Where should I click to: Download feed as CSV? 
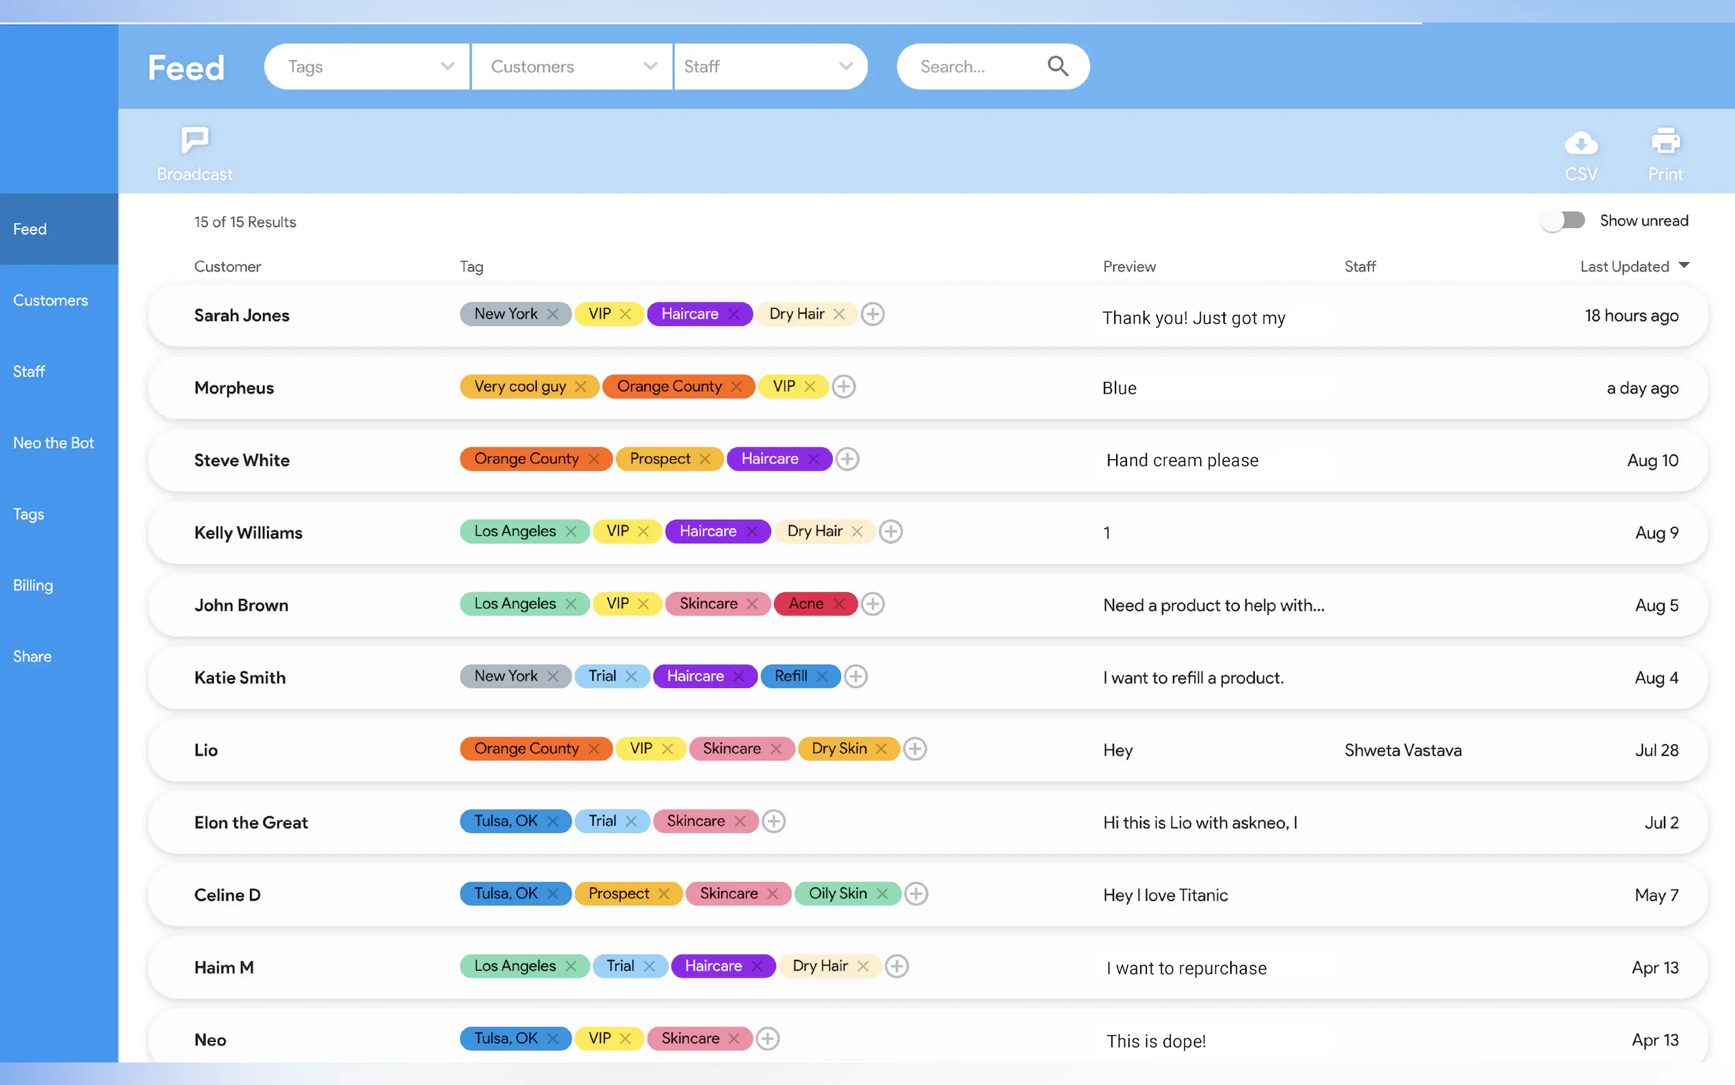click(x=1581, y=143)
